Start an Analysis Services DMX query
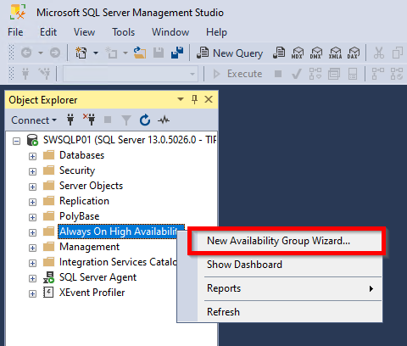 [x=316, y=53]
